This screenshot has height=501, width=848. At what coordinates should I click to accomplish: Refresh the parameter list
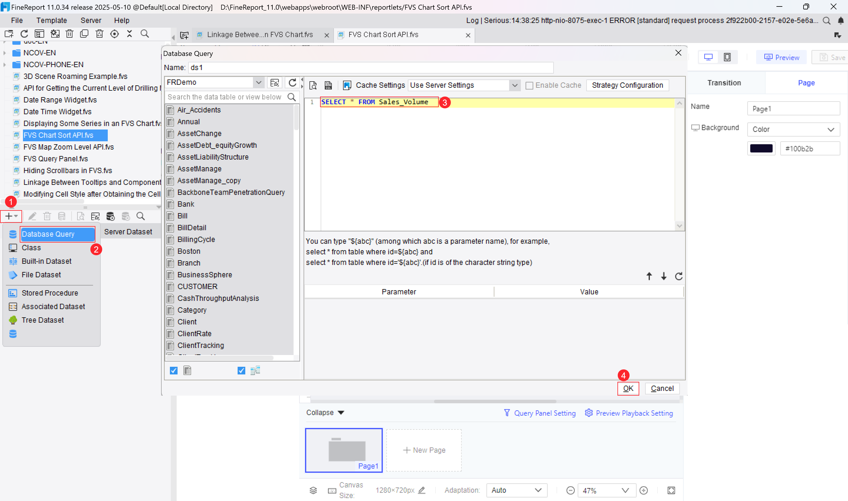click(678, 276)
